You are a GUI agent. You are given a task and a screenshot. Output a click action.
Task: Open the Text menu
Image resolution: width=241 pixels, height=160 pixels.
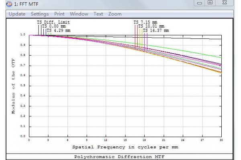(98, 14)
